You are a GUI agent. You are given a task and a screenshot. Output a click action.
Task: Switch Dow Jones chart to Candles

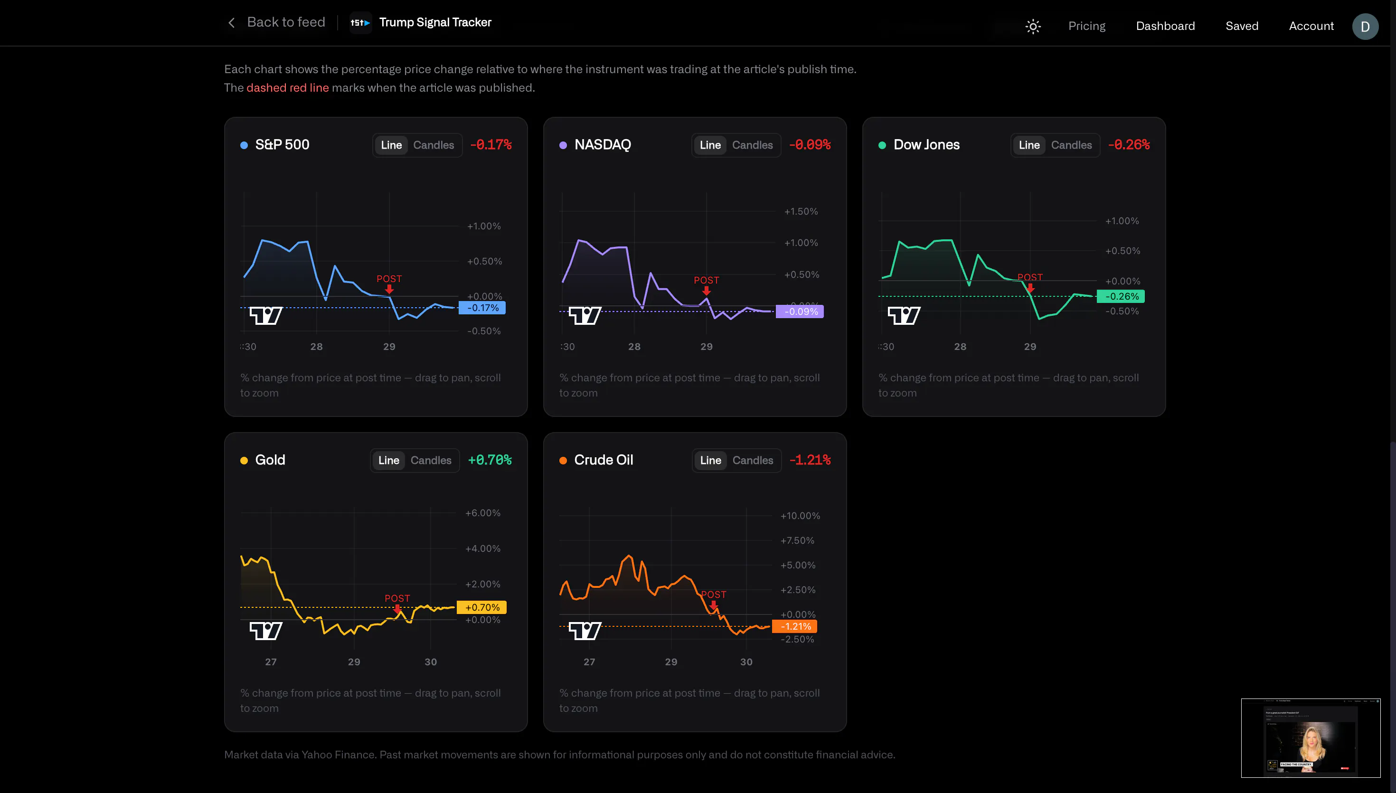pyautogui.click(x=1071, y=145)
